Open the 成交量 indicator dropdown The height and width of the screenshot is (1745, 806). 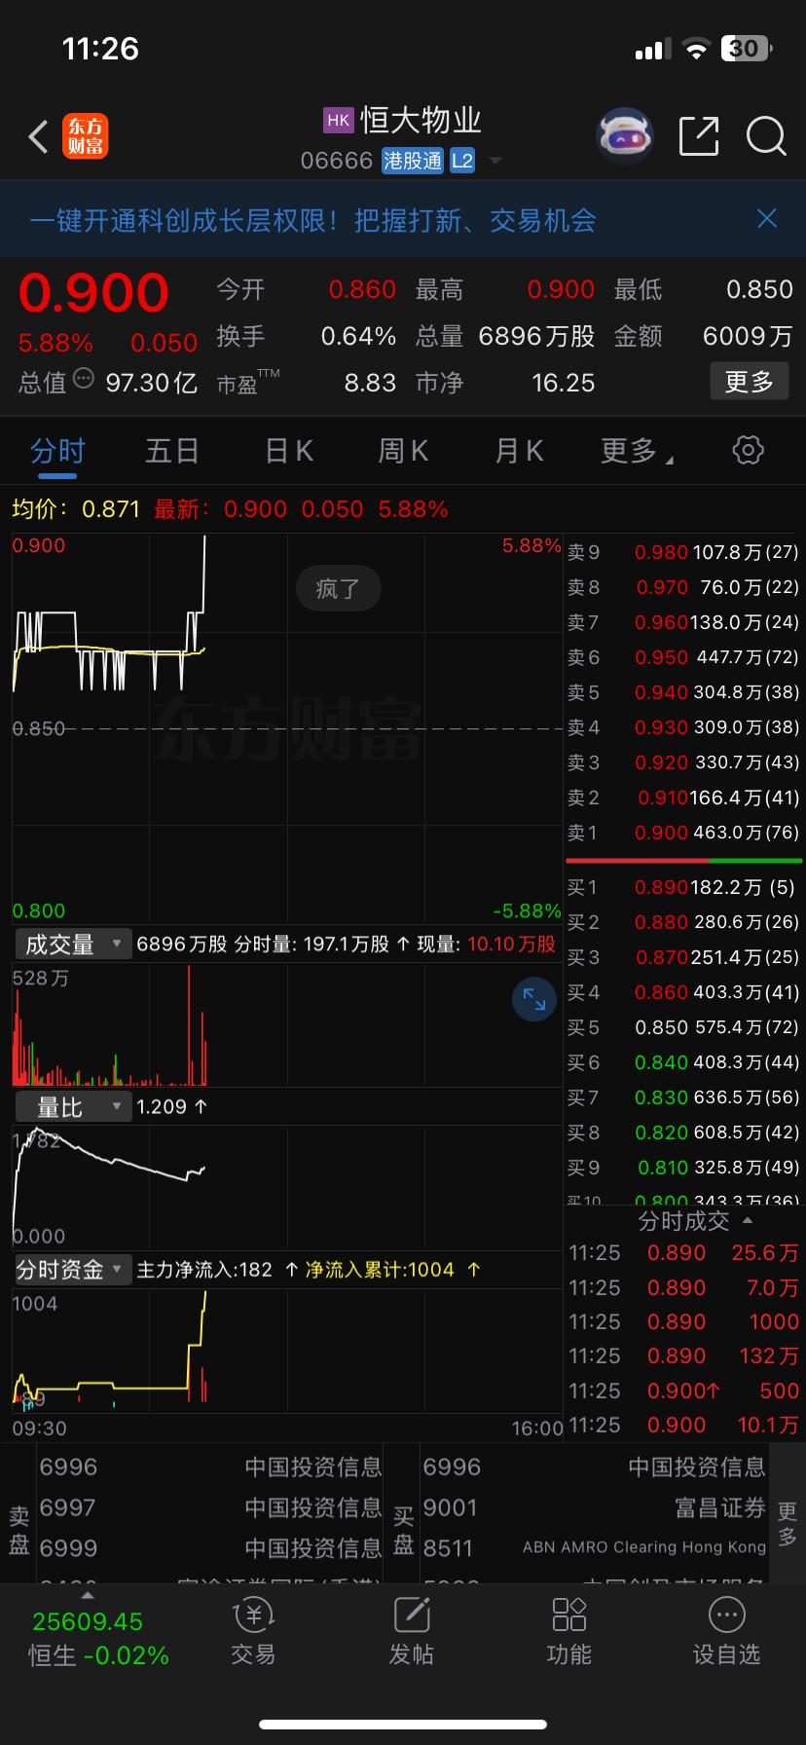point(73,944)
